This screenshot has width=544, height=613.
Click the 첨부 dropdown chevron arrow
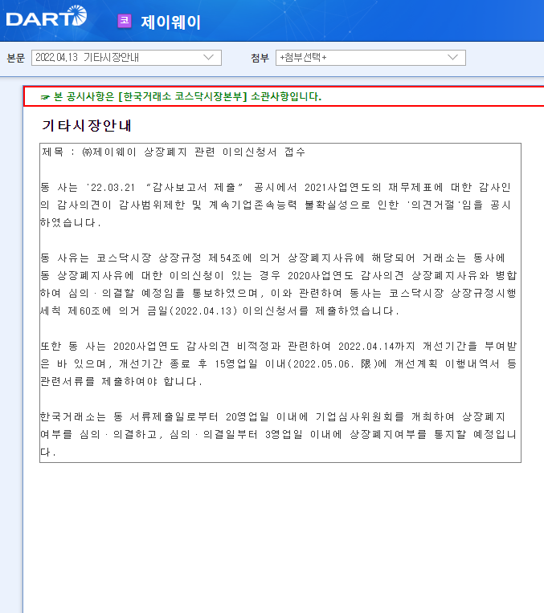click(452, 58)
